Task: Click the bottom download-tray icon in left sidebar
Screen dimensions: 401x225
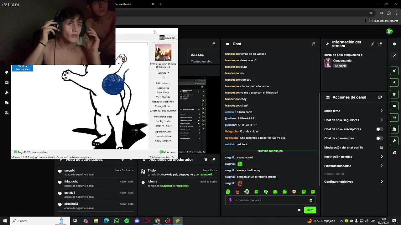Action: click(x=7, y=113)
